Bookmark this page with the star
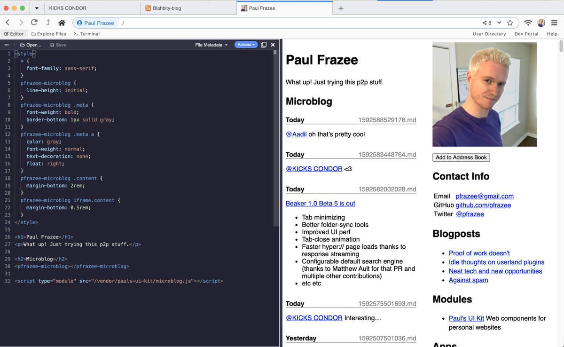This screenshot has height=347, width=564. point(510,23)
